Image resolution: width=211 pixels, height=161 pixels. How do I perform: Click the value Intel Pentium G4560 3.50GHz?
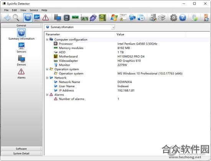tap(137, 44)
